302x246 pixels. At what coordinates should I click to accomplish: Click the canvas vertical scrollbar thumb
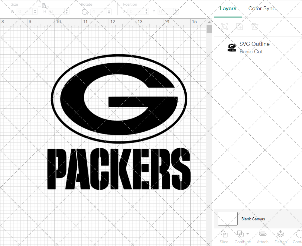pyautogui.click(x=209, y=29)
